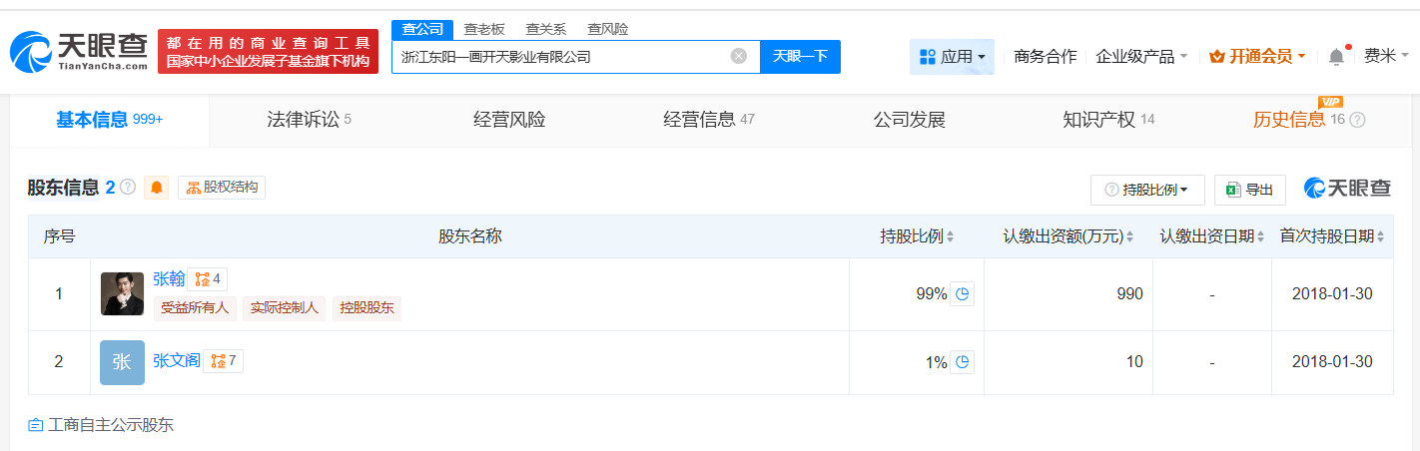Select the 查老板 search mode tab
The width and height of the screenshot is (1420, 451).
click(484, 29)
